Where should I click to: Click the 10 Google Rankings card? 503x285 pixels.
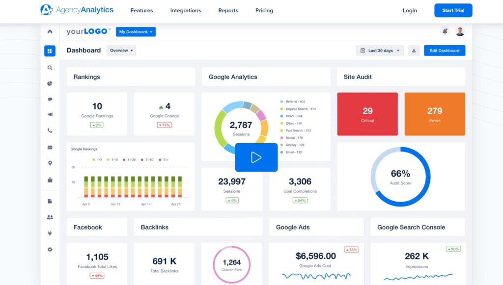pos(97,114)
